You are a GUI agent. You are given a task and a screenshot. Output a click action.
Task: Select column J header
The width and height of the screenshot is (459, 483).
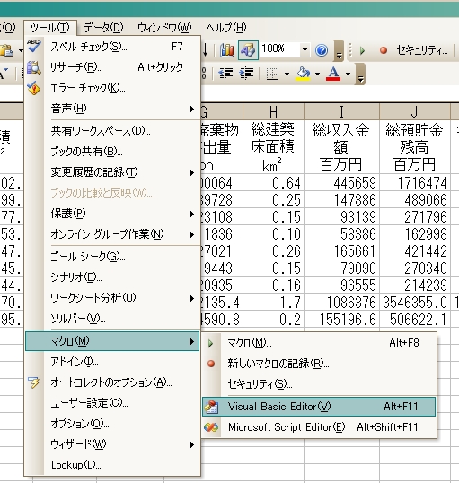pyautogui.click(x=415, y=112)
